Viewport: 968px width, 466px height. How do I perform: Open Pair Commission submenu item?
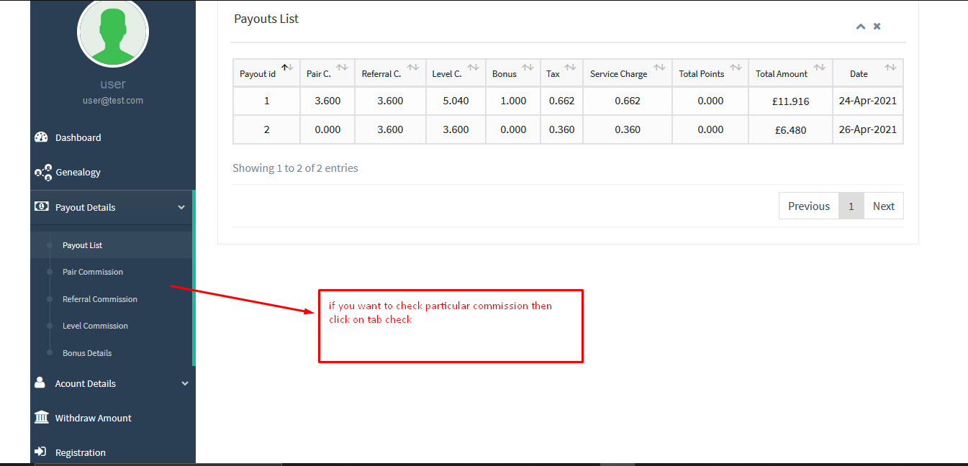(93, 272)
